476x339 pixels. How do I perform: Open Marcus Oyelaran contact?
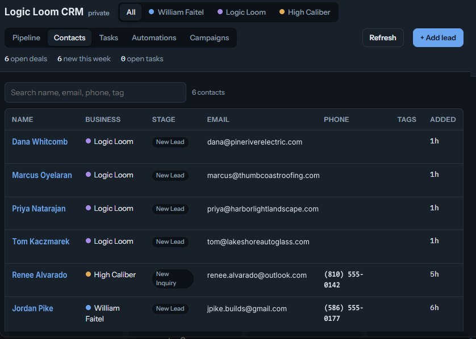(x=42, y=175)
